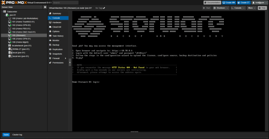Click the VM 100 Home-Lab-Workstation monitor icon
The width and height of the screenshot is (269, 139).
10,18
